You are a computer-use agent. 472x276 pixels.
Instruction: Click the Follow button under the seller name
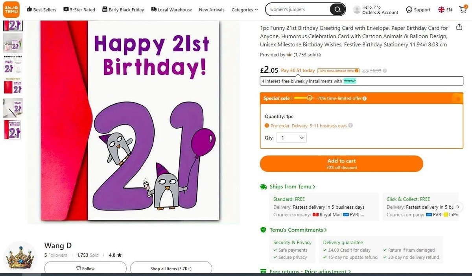point(85,268)
